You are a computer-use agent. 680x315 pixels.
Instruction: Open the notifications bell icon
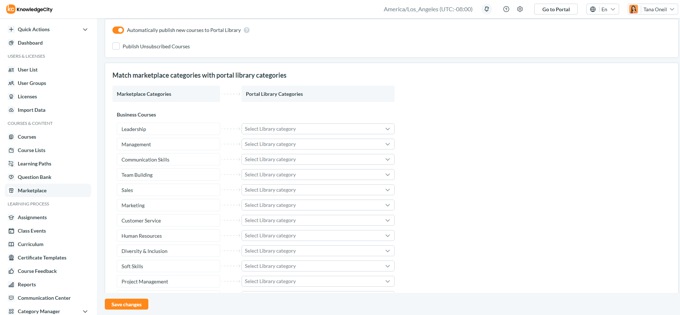click(487, 9)
